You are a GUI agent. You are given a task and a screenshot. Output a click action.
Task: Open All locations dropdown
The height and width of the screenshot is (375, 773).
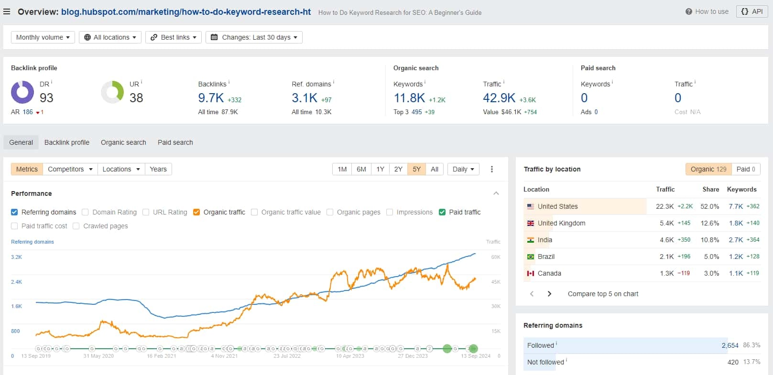tap(110, 37)
